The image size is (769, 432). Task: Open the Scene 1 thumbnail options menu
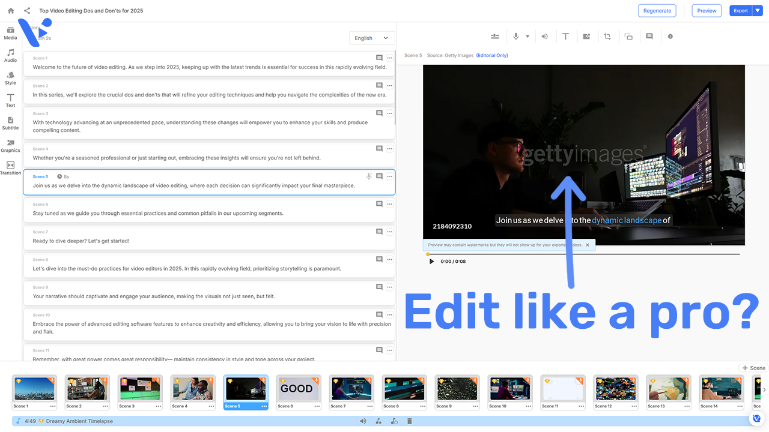53,406
